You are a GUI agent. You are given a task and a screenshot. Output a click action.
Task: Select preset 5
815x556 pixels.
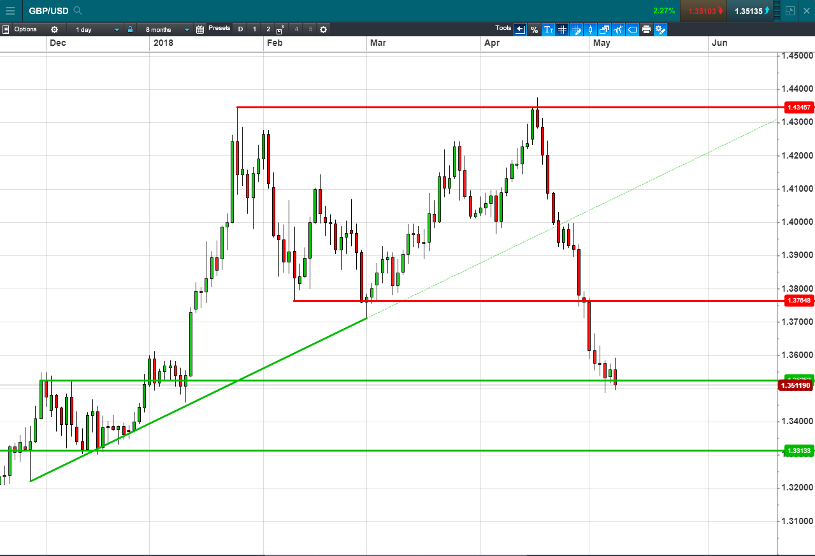coord(310,29)
